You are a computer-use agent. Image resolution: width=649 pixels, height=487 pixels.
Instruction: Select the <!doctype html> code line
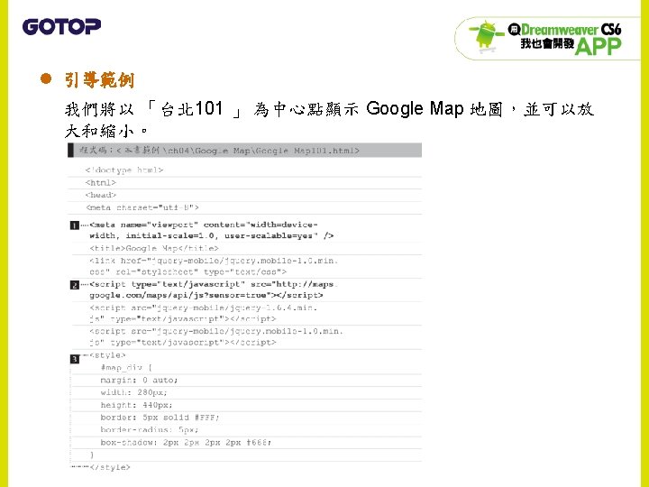[x=124, y=170]
